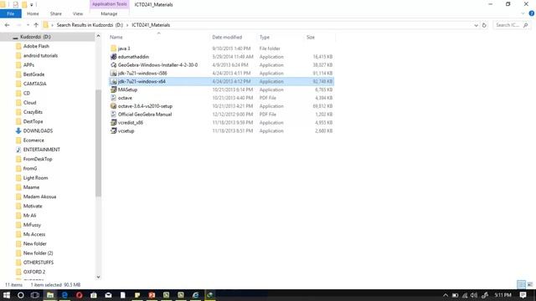
Task: Open the Manage ribbon tab
Action: point(109,13)
